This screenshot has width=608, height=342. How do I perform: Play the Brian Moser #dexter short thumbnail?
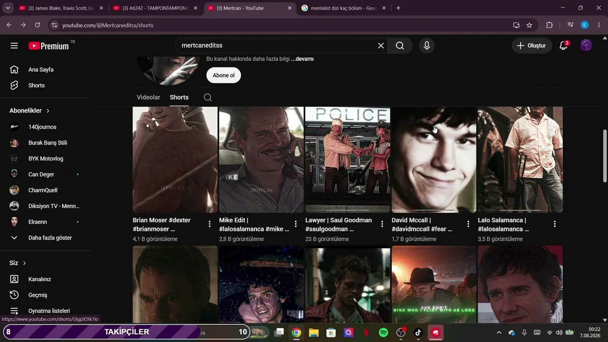175,160
